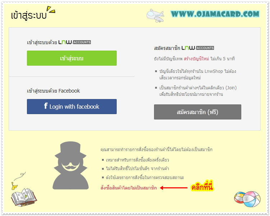
Task: Click the LnW Accounts logo above login
Action: pos(75,42)
